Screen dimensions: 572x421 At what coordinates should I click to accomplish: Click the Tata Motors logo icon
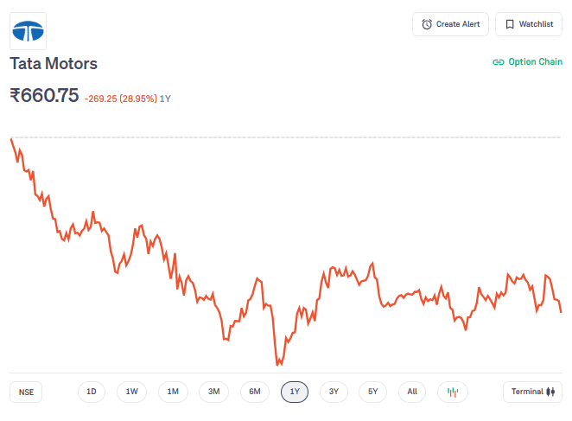(29, 31)
